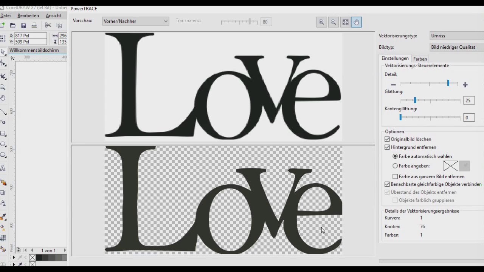
Task: Select the Interactive Fill bucket tool
Action: pos(3,227)
